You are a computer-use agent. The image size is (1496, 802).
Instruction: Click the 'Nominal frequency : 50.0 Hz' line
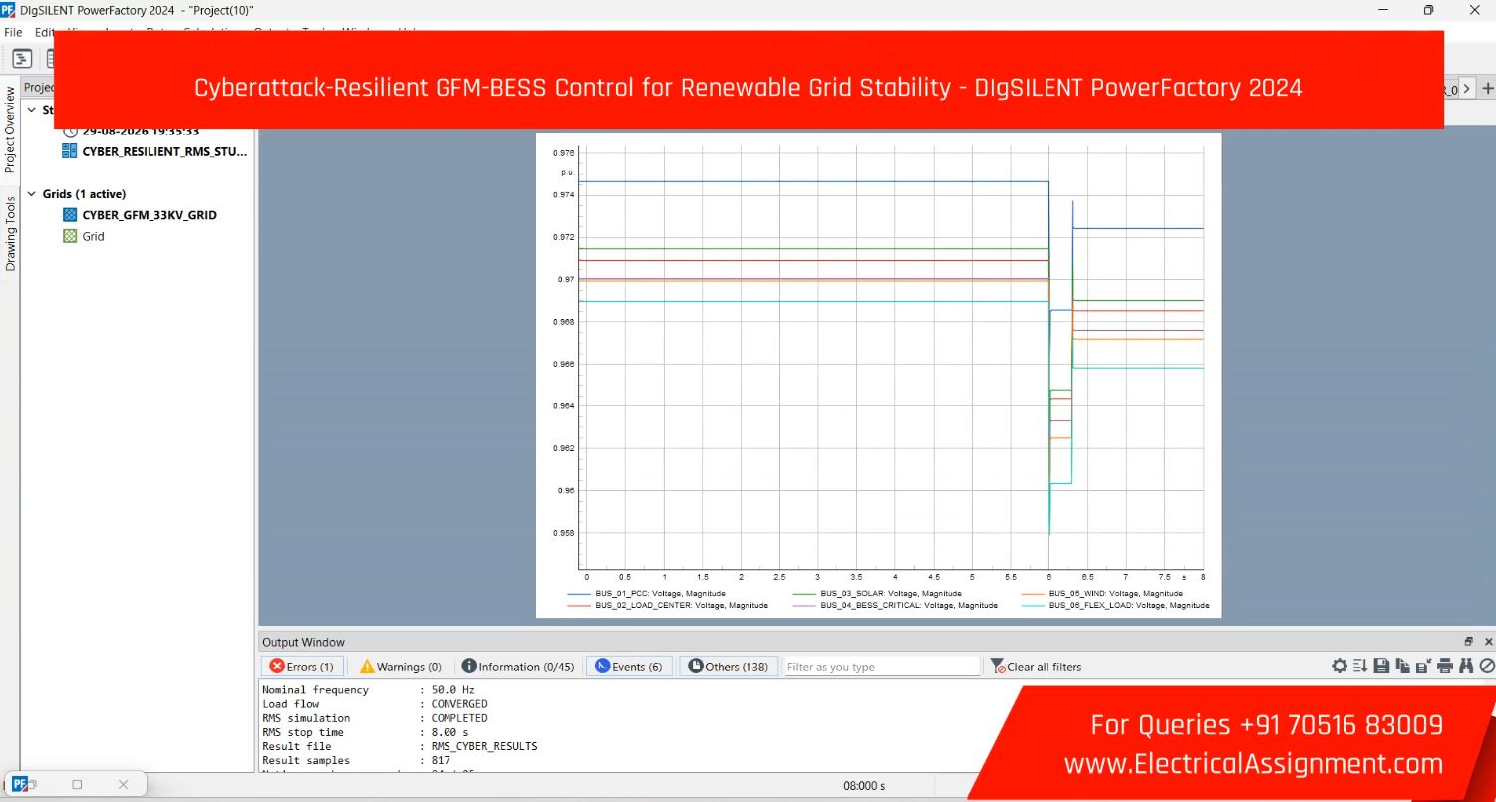[368, 690]
